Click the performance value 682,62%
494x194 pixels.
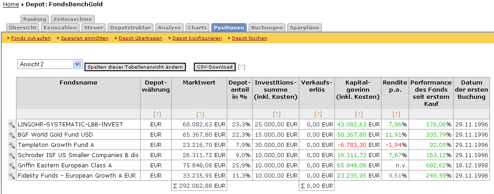click(439, 166)
